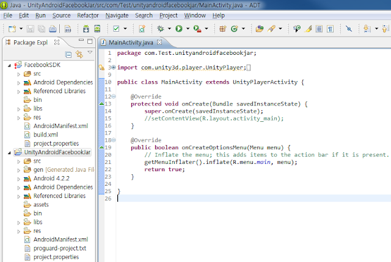The width and height of the screenshot is (391, 262).
Task: Toggle Block Selection Mode icon
Action: point(319,29)
